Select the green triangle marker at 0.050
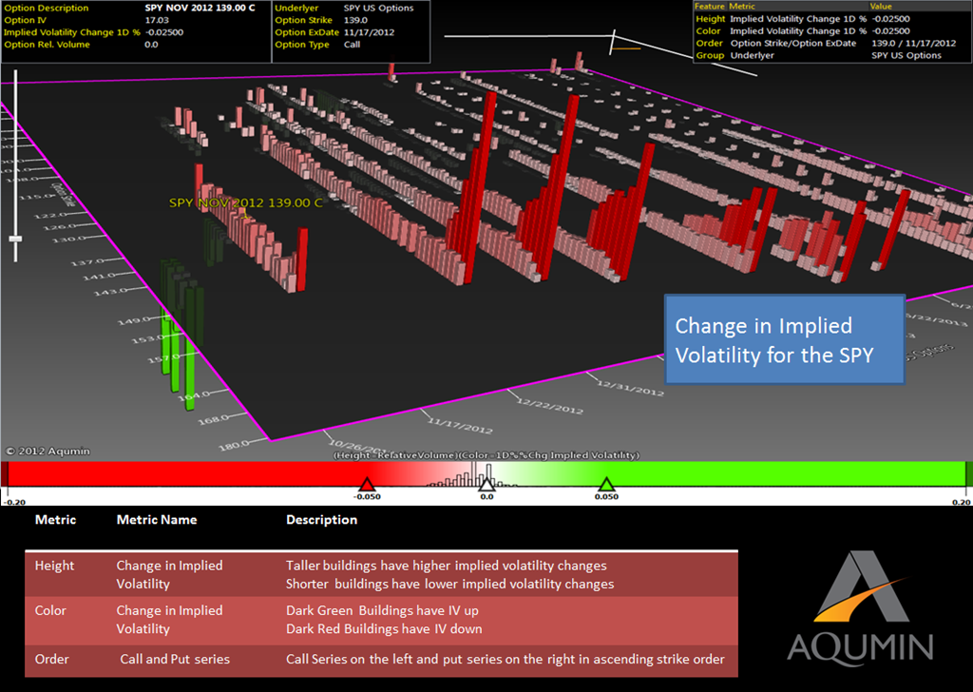 click(606, 485)
